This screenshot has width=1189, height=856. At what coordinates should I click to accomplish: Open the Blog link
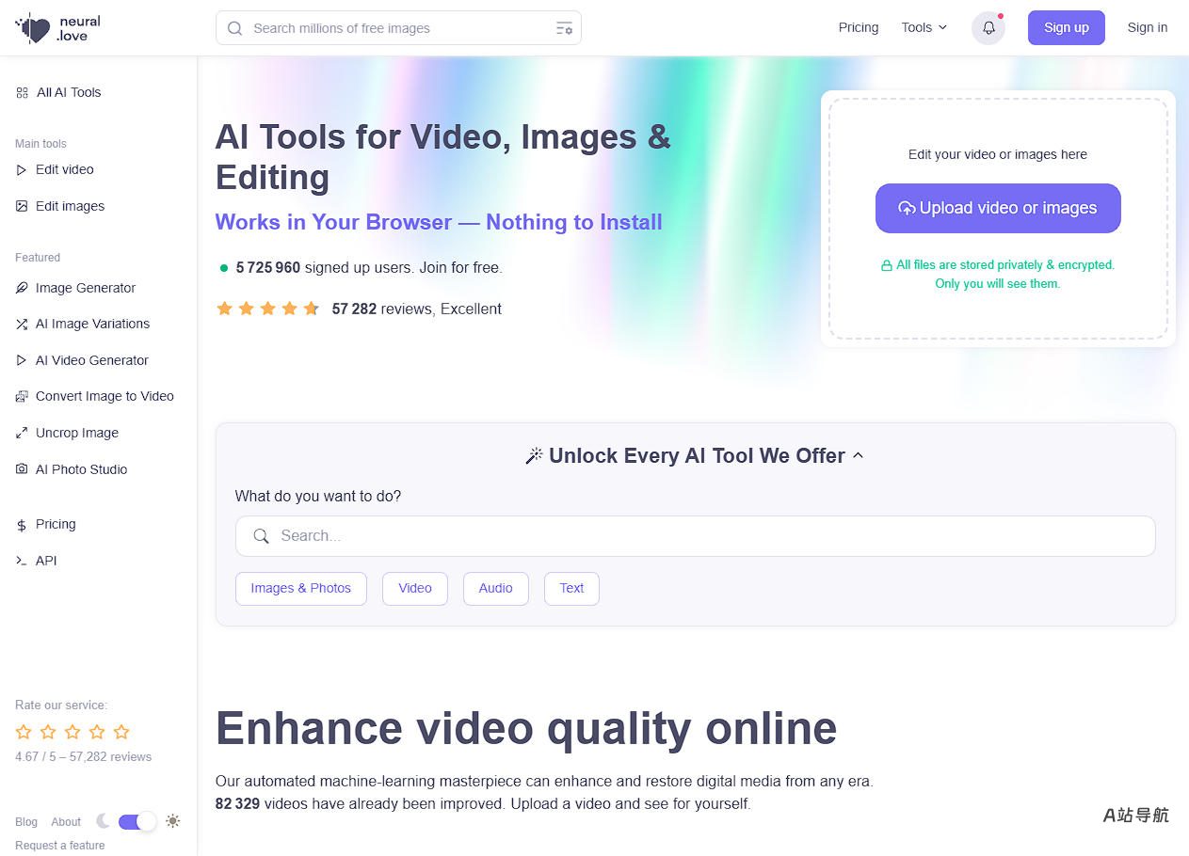coord(26,822)
